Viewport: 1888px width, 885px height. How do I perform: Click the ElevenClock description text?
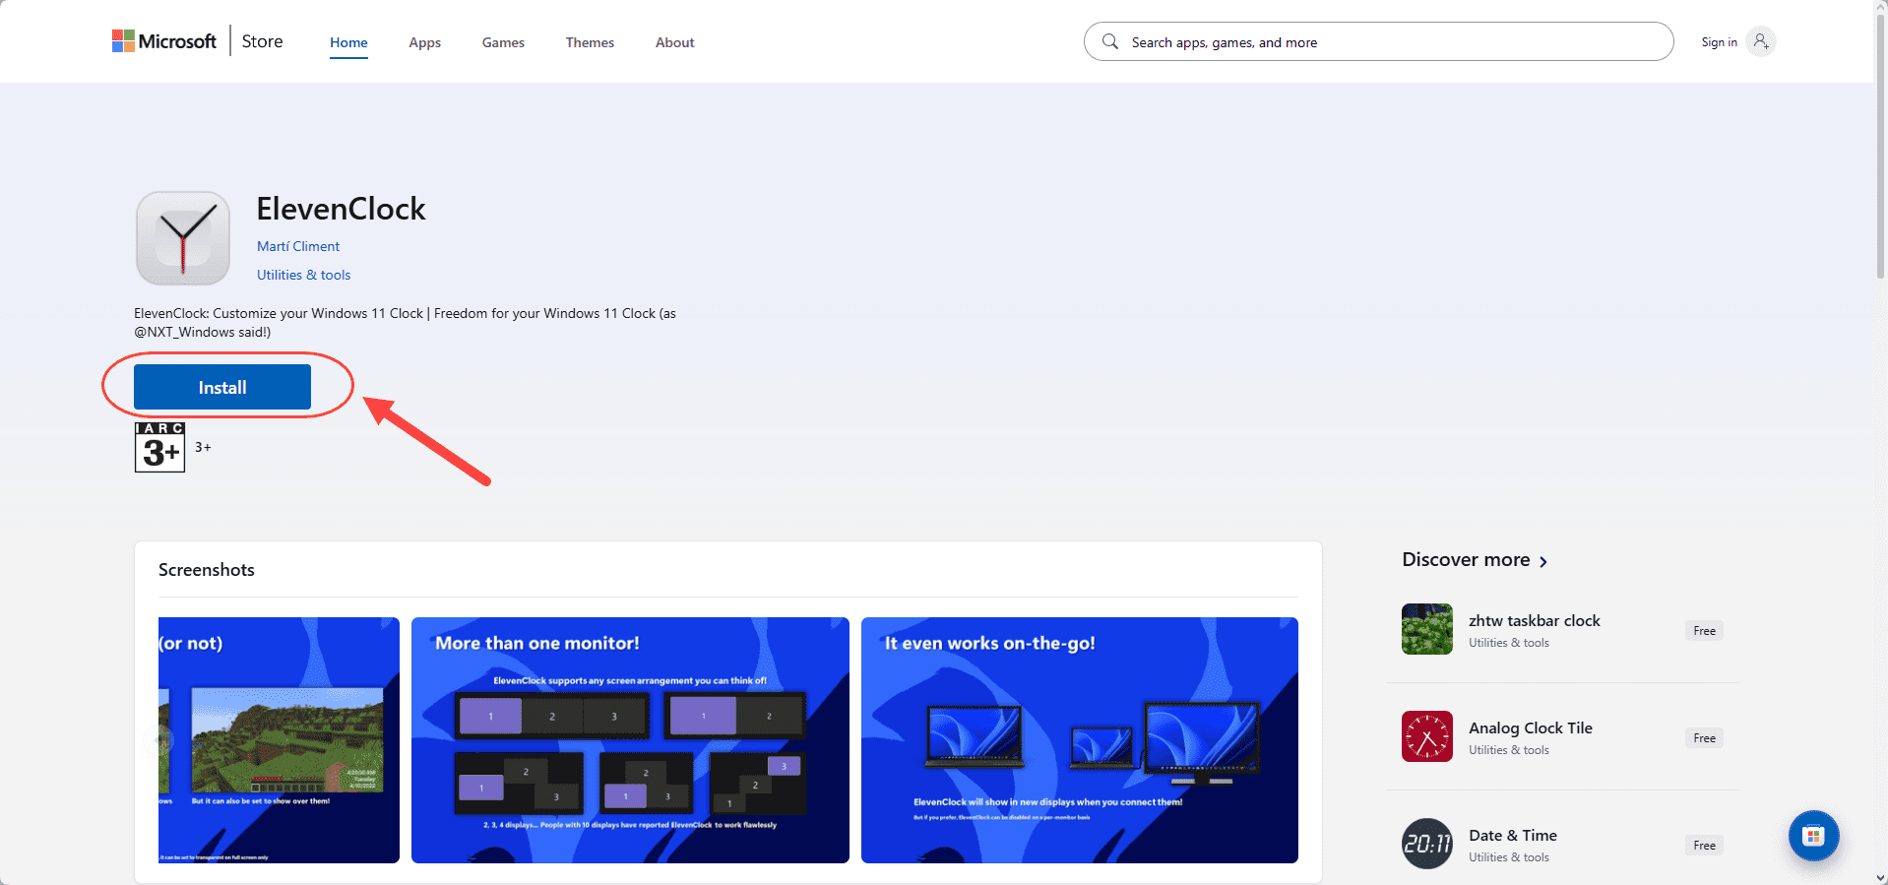(405, 322)
